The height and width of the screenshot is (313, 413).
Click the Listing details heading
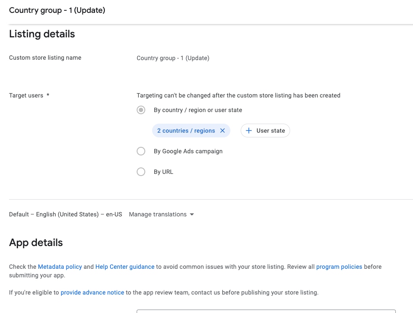pyautogui.click(x=42, y=34)
